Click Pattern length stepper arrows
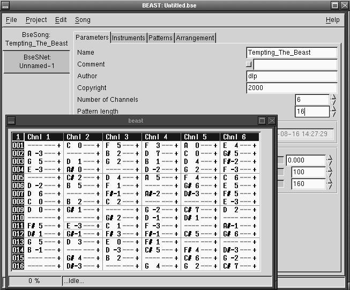Screen dimensions: 350x290 click(x=333, y=111)
